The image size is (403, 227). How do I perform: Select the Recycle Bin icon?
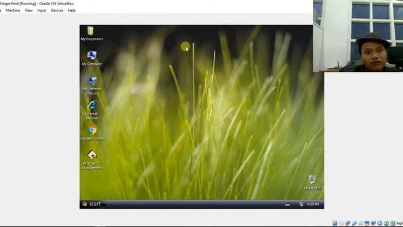[x=312, y=182]
